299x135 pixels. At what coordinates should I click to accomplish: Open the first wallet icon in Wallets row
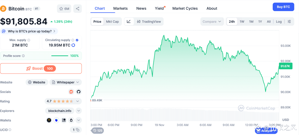click(x=49, y=120)
